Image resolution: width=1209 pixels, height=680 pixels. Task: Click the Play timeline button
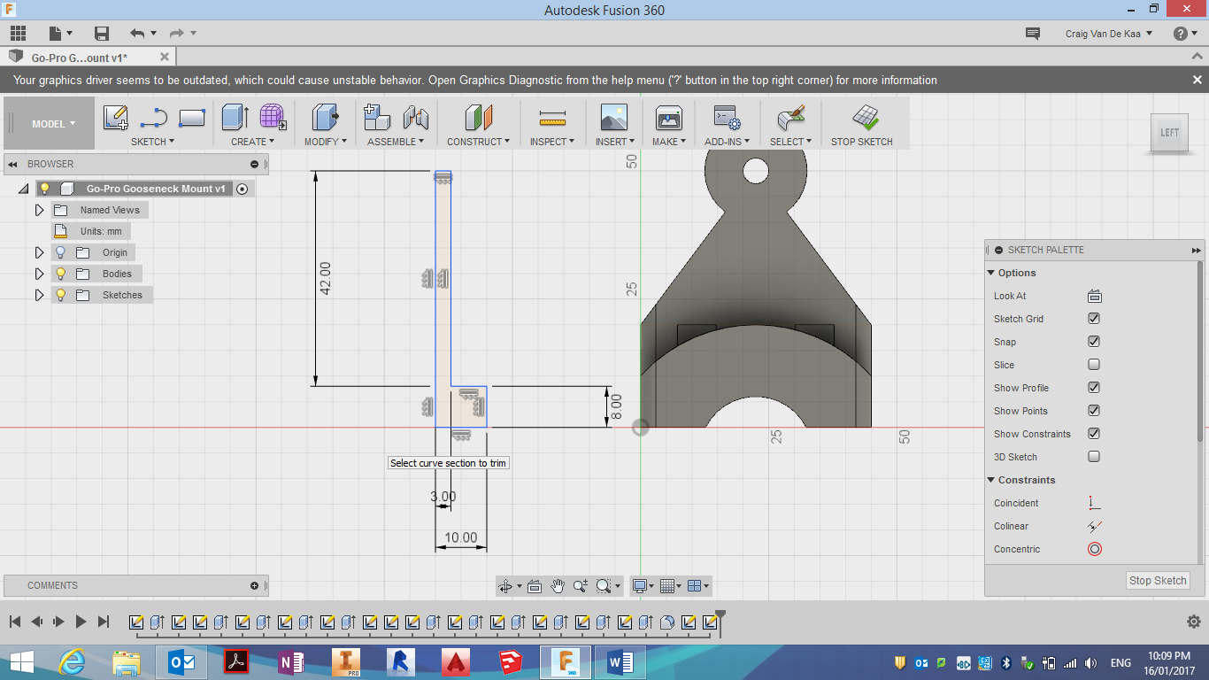(x=81, y=622)
